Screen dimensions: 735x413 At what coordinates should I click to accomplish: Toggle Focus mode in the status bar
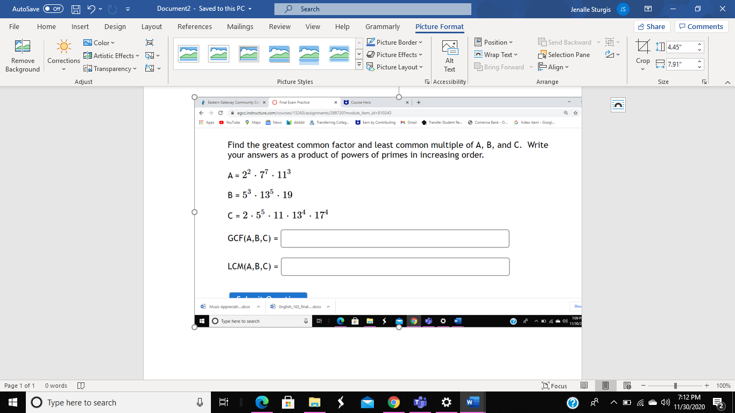555,386
